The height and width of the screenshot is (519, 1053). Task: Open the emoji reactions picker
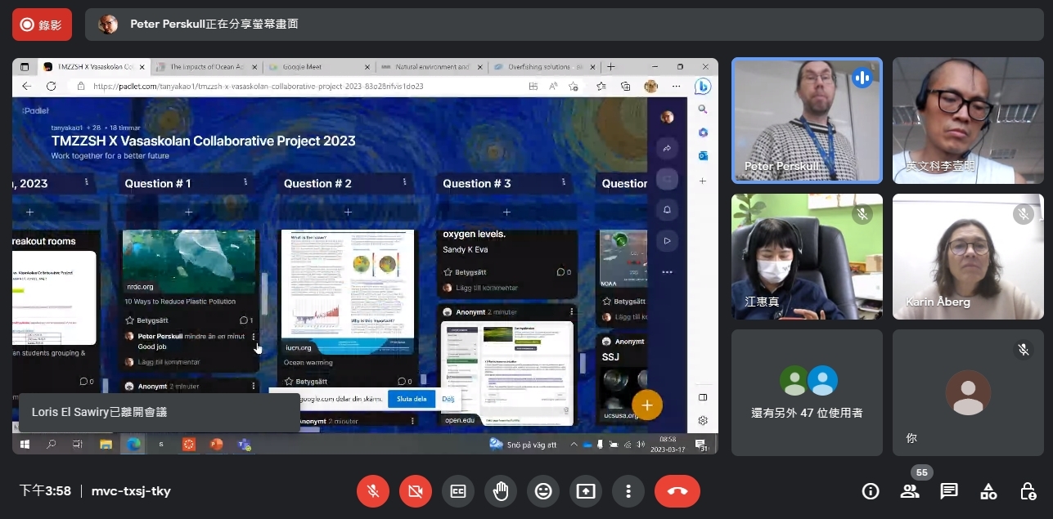point(543,491)
